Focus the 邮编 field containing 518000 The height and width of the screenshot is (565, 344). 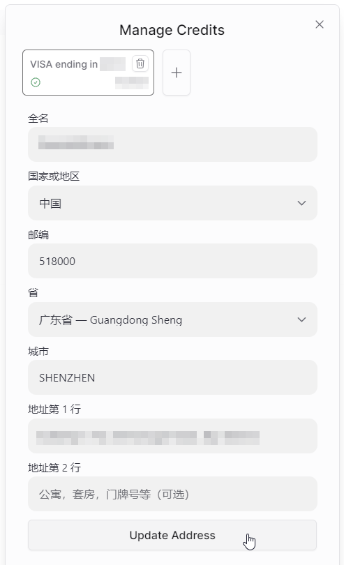click(x=172, y=261)
